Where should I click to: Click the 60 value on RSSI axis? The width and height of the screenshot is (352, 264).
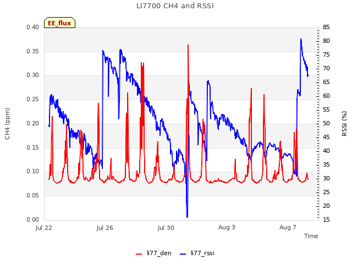[x=326, y=96]
